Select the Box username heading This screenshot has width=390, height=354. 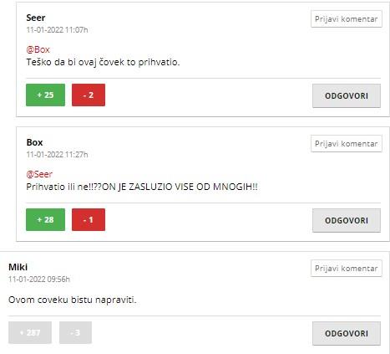pos(34,142)
